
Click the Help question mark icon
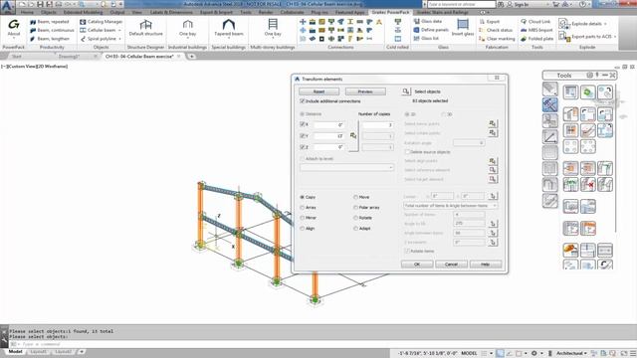tap(583, 4)
